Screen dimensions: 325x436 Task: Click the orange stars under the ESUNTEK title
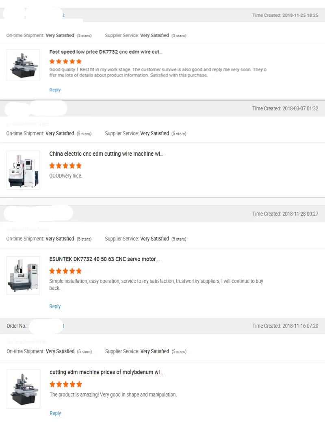pyautogui.click(x=65, y=271)
